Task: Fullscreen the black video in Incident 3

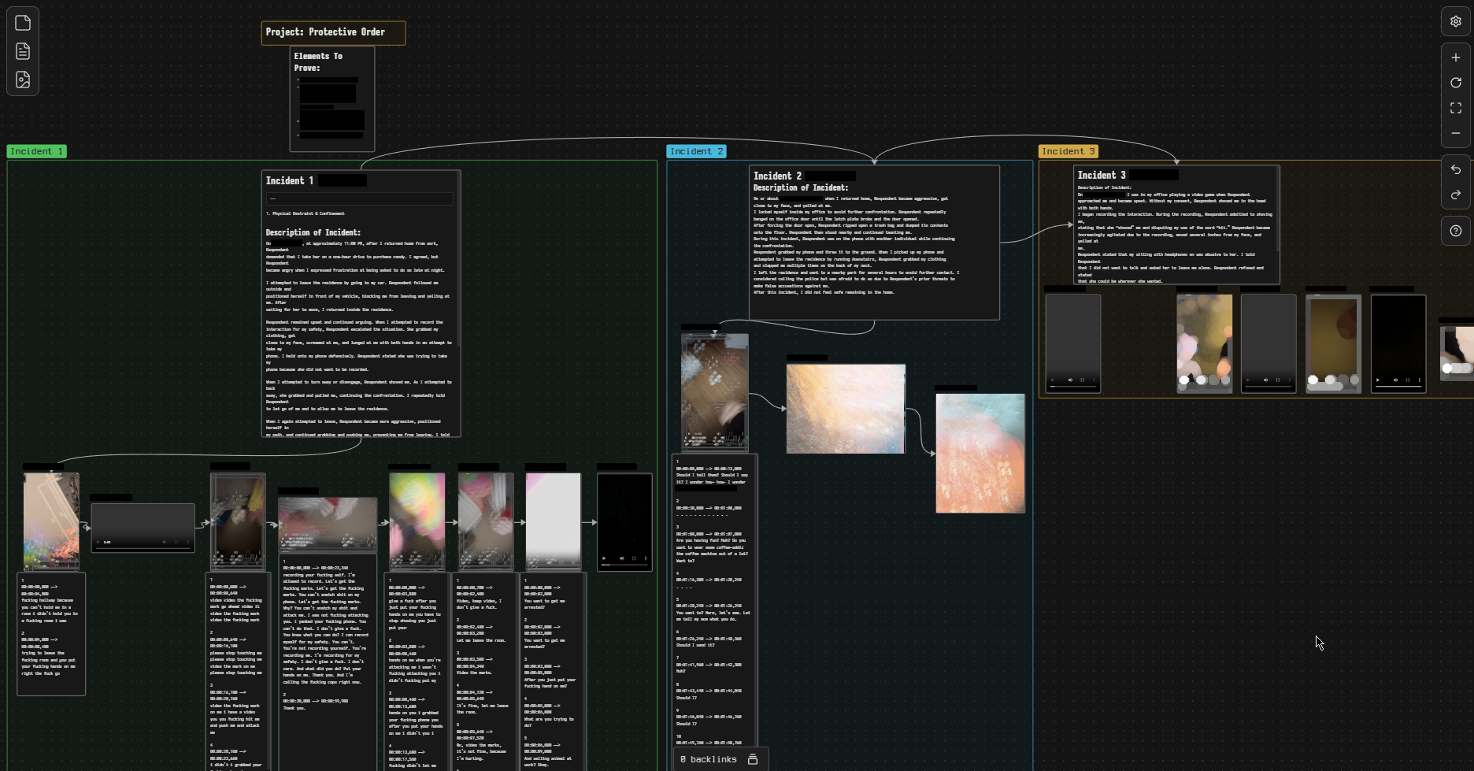Action: click(1408, 380)
